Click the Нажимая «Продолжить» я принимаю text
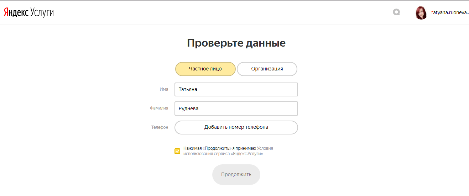 (x=219, y=148)
